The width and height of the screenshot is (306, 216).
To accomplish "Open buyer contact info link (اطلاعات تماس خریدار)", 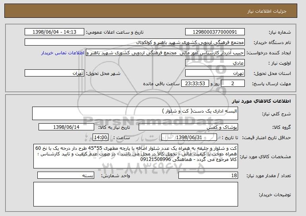I will coord(63,53).
